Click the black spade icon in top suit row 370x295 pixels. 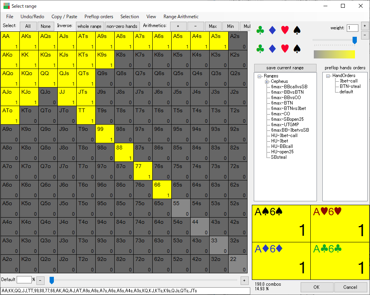297,30
